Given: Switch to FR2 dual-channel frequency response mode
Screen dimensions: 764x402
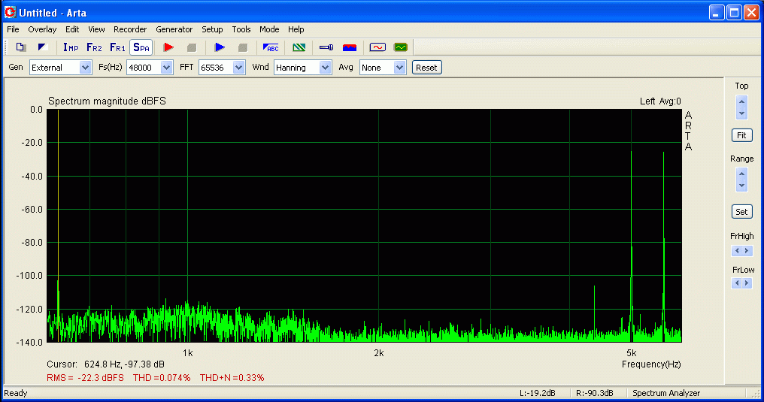Looking at the screenshot, I should pos(94,47).
